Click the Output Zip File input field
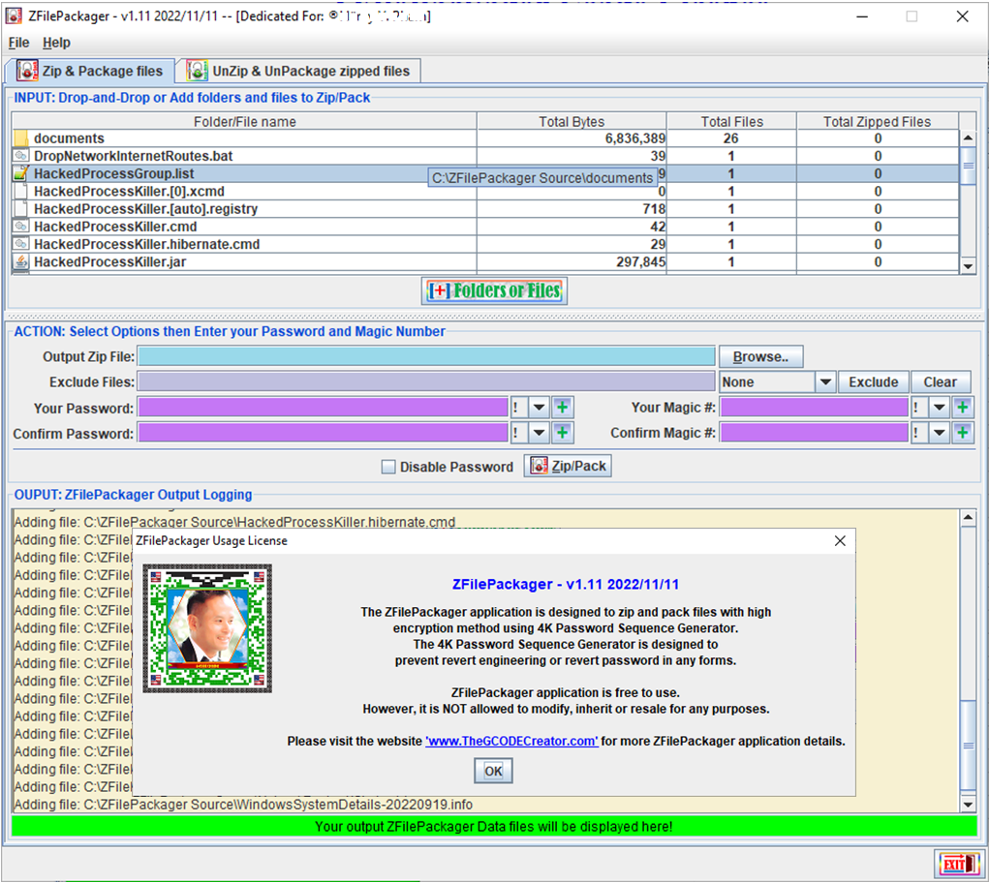This screenshot has width=990, height=883. [x=426, y=357]
